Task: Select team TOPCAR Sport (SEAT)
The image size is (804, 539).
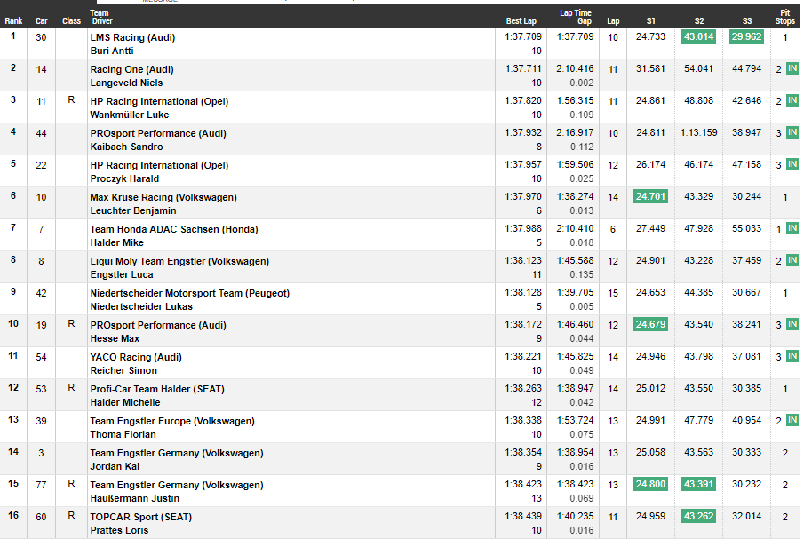Action: pyautogui.click(x=141, y=517)
